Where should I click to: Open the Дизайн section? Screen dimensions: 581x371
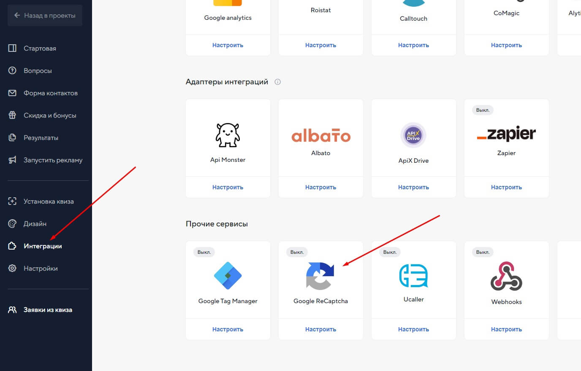click(x=35, y=223)
